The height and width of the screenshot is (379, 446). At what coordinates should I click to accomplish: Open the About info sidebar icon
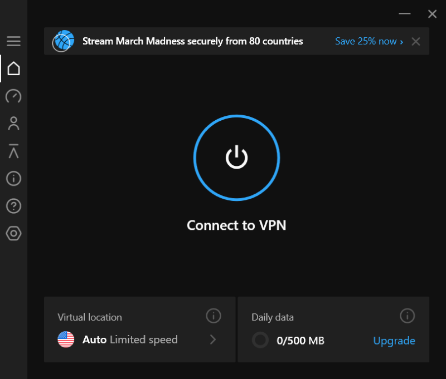(13, 179)
